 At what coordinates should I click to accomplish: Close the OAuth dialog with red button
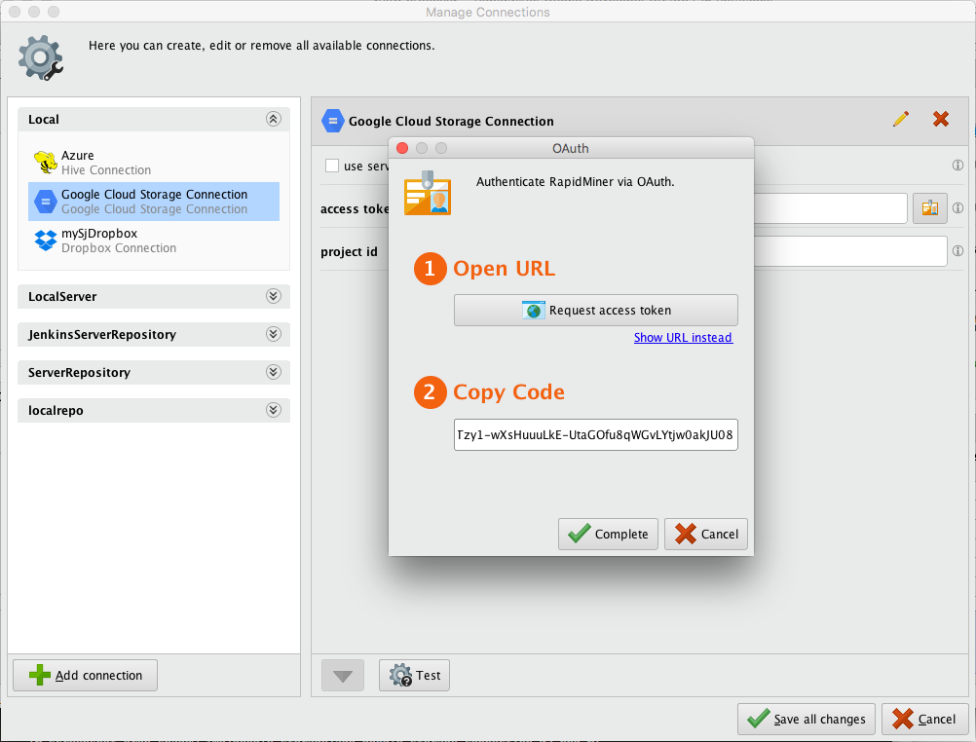point(402,148)
